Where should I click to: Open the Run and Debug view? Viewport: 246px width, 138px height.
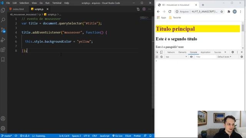(x=3, y=40)
